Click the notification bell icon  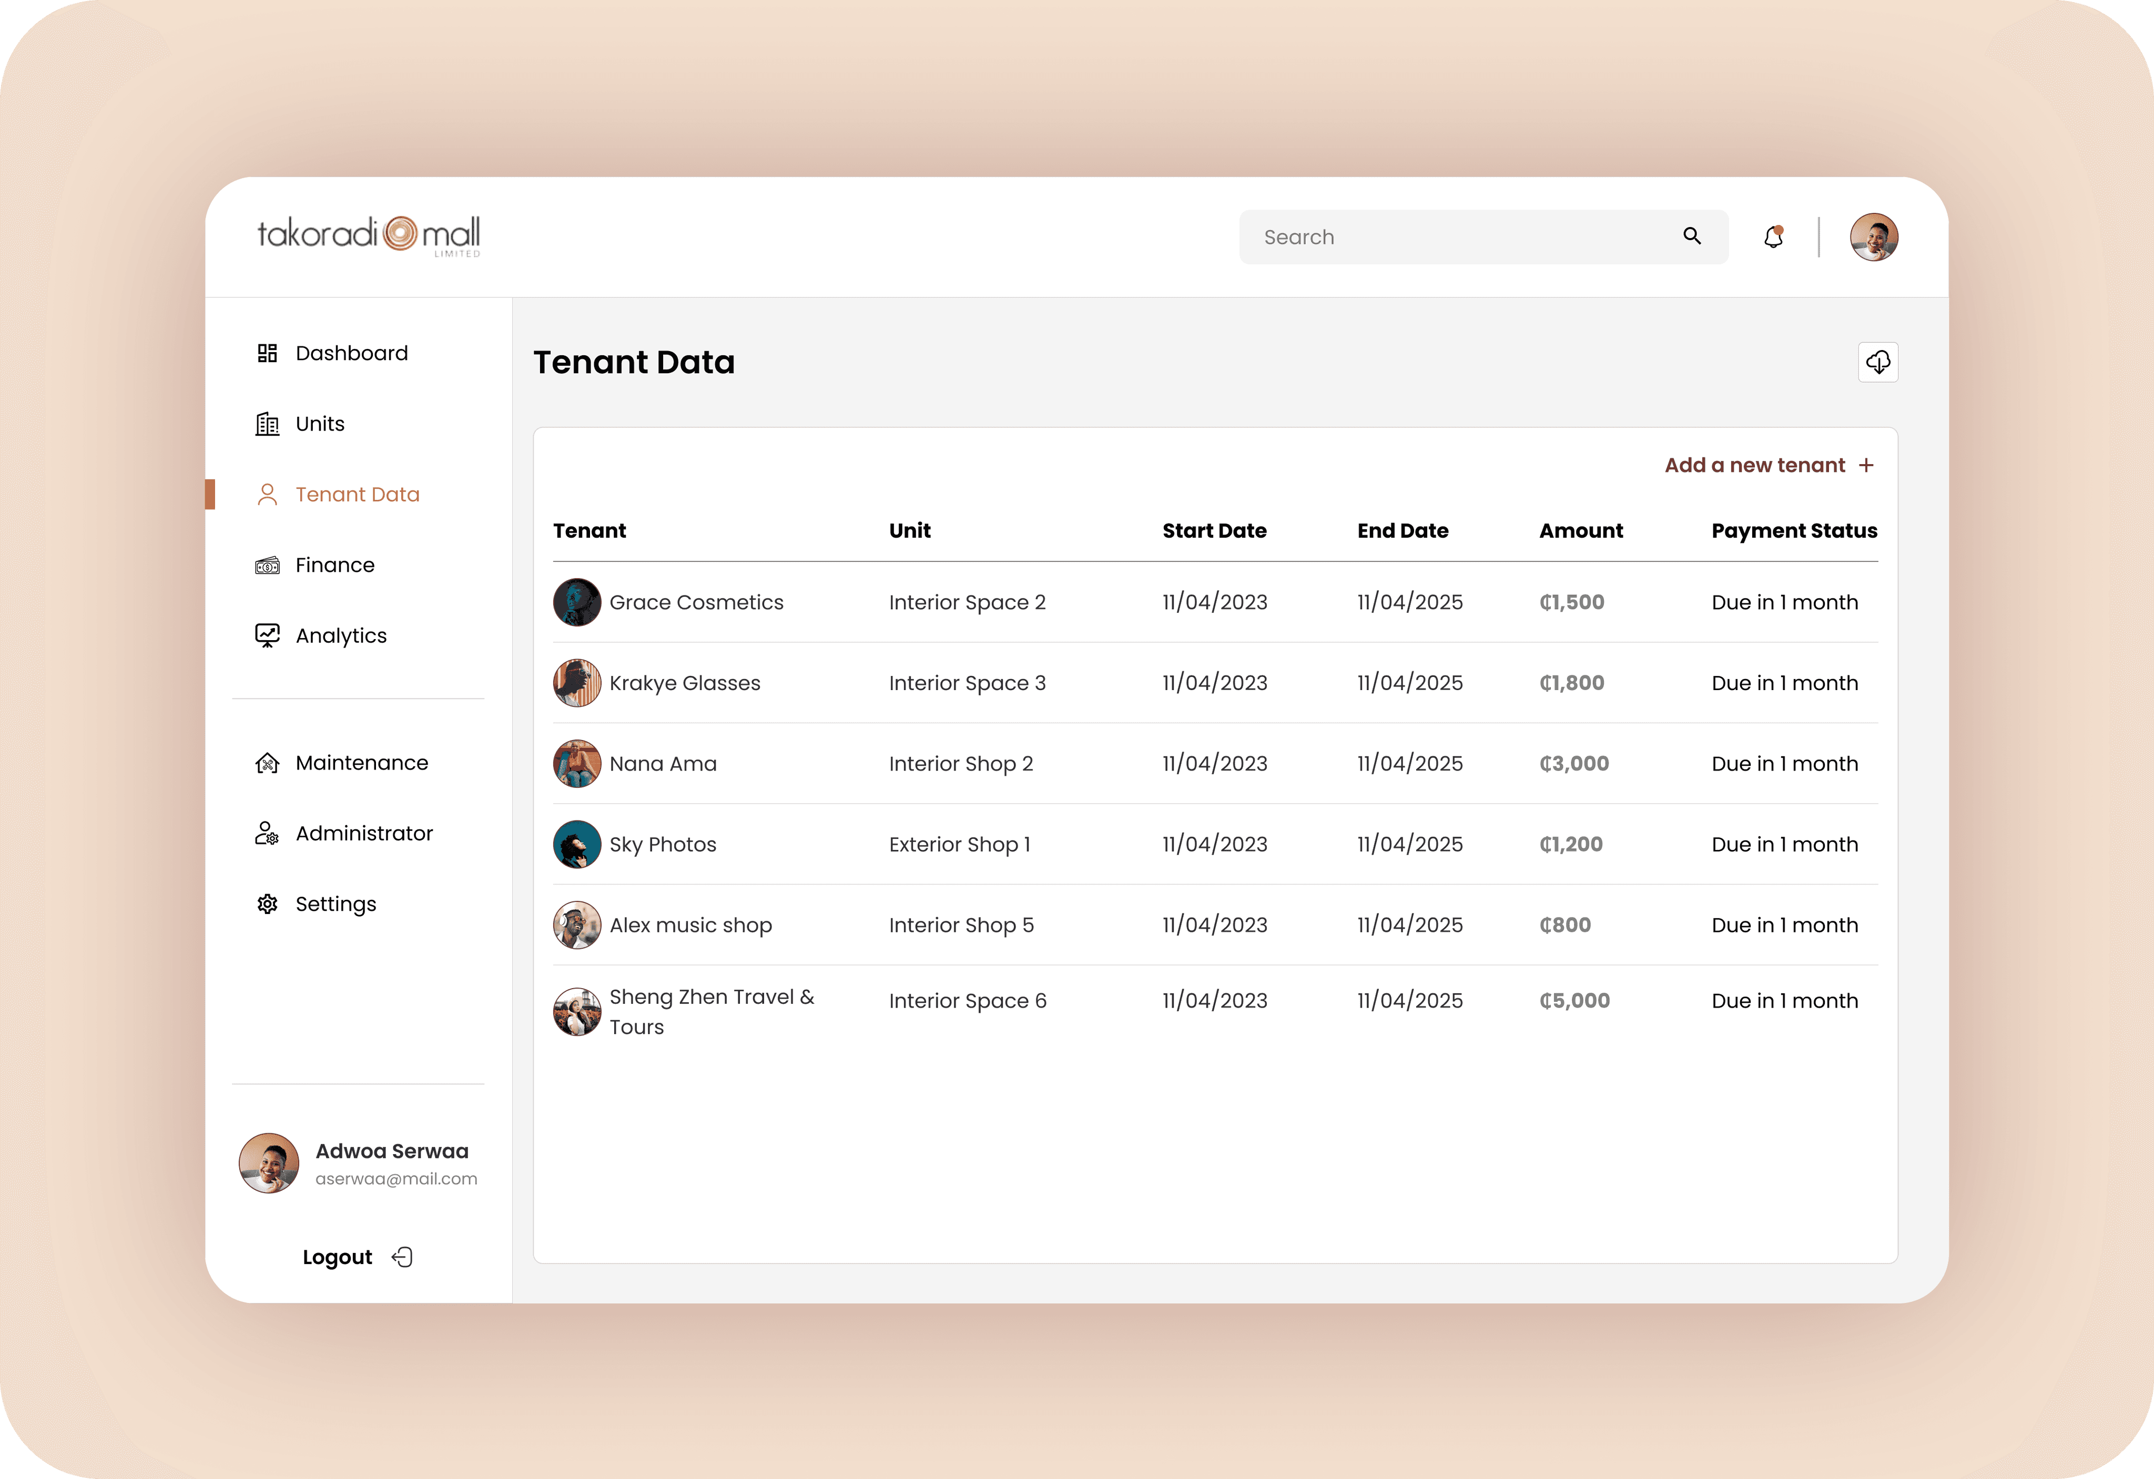coord(1773,237)
